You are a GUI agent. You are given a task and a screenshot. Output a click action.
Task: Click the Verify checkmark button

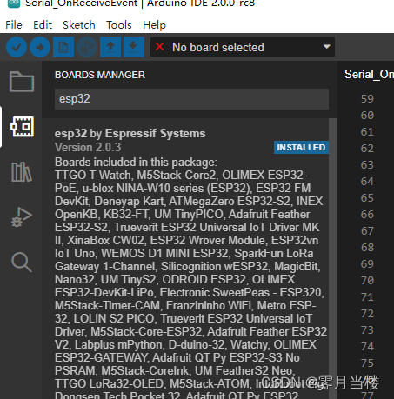17,47
